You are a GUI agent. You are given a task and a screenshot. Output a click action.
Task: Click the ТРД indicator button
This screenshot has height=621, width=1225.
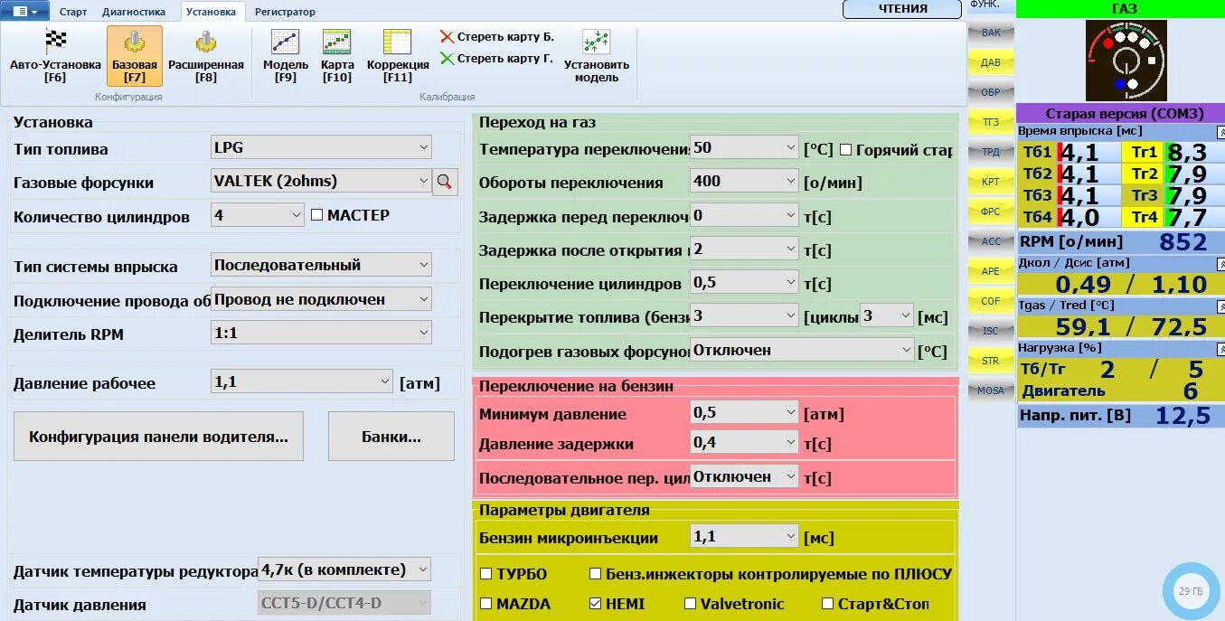click(x=991, y=152)
